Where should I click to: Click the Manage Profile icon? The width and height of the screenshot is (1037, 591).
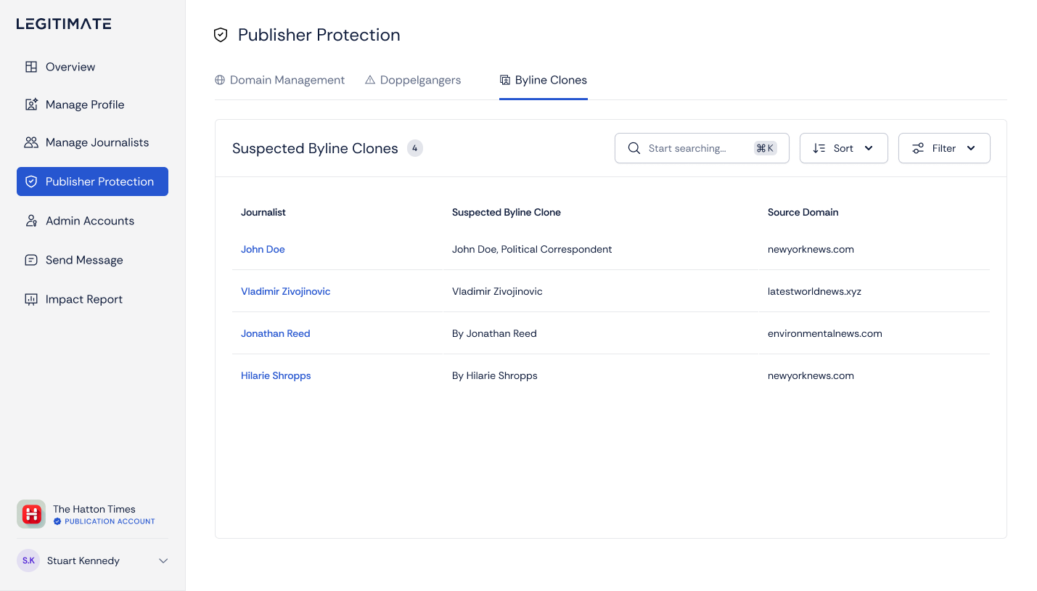(30, 105)
